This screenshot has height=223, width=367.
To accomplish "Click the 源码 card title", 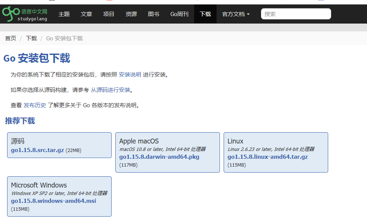I will 18,141.
